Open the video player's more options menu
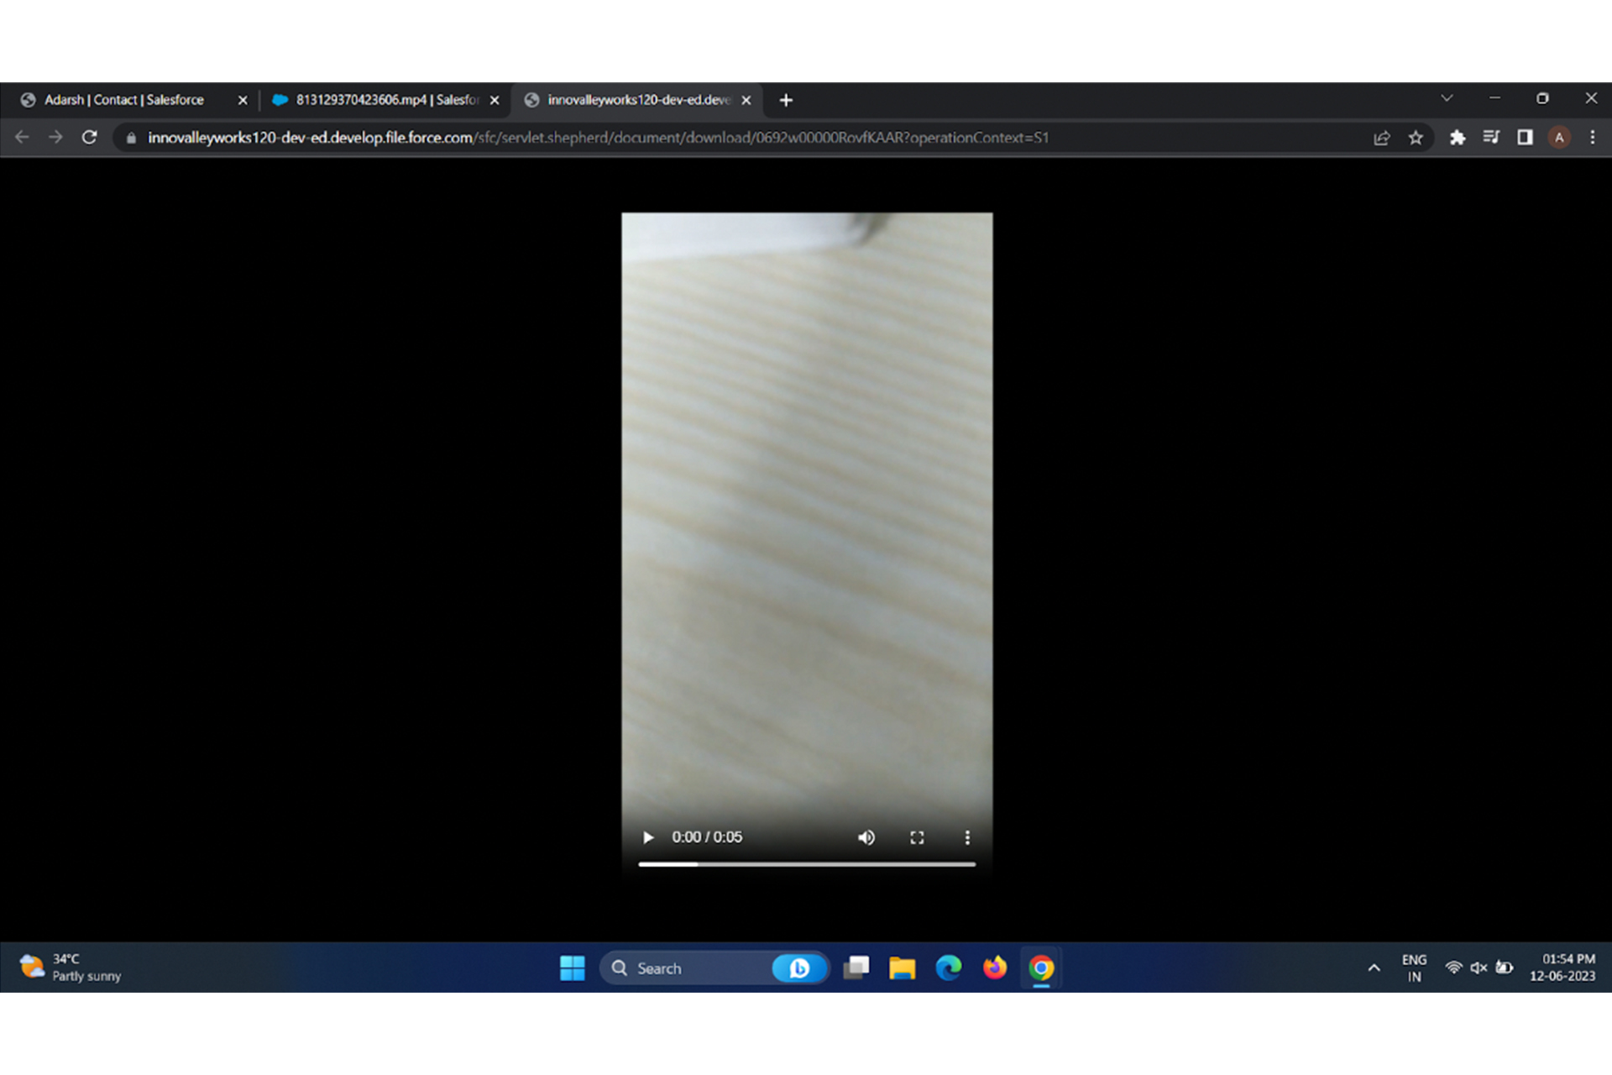1612x1075 pixels. pos(967,837)
